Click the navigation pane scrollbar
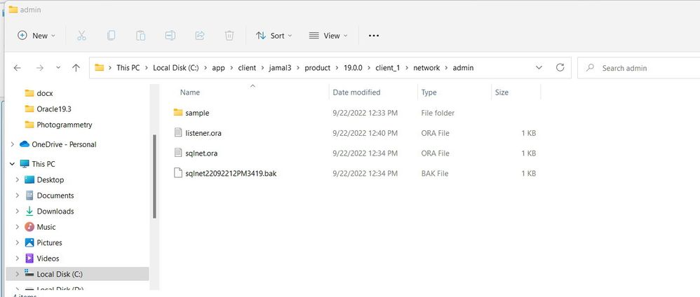Viewport: 700px width, 297px height. tap(154, 177)
